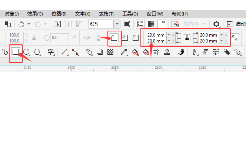Select the Parallel Dimension tool
This screenshot has height=160, width=246.
point(64,52)
